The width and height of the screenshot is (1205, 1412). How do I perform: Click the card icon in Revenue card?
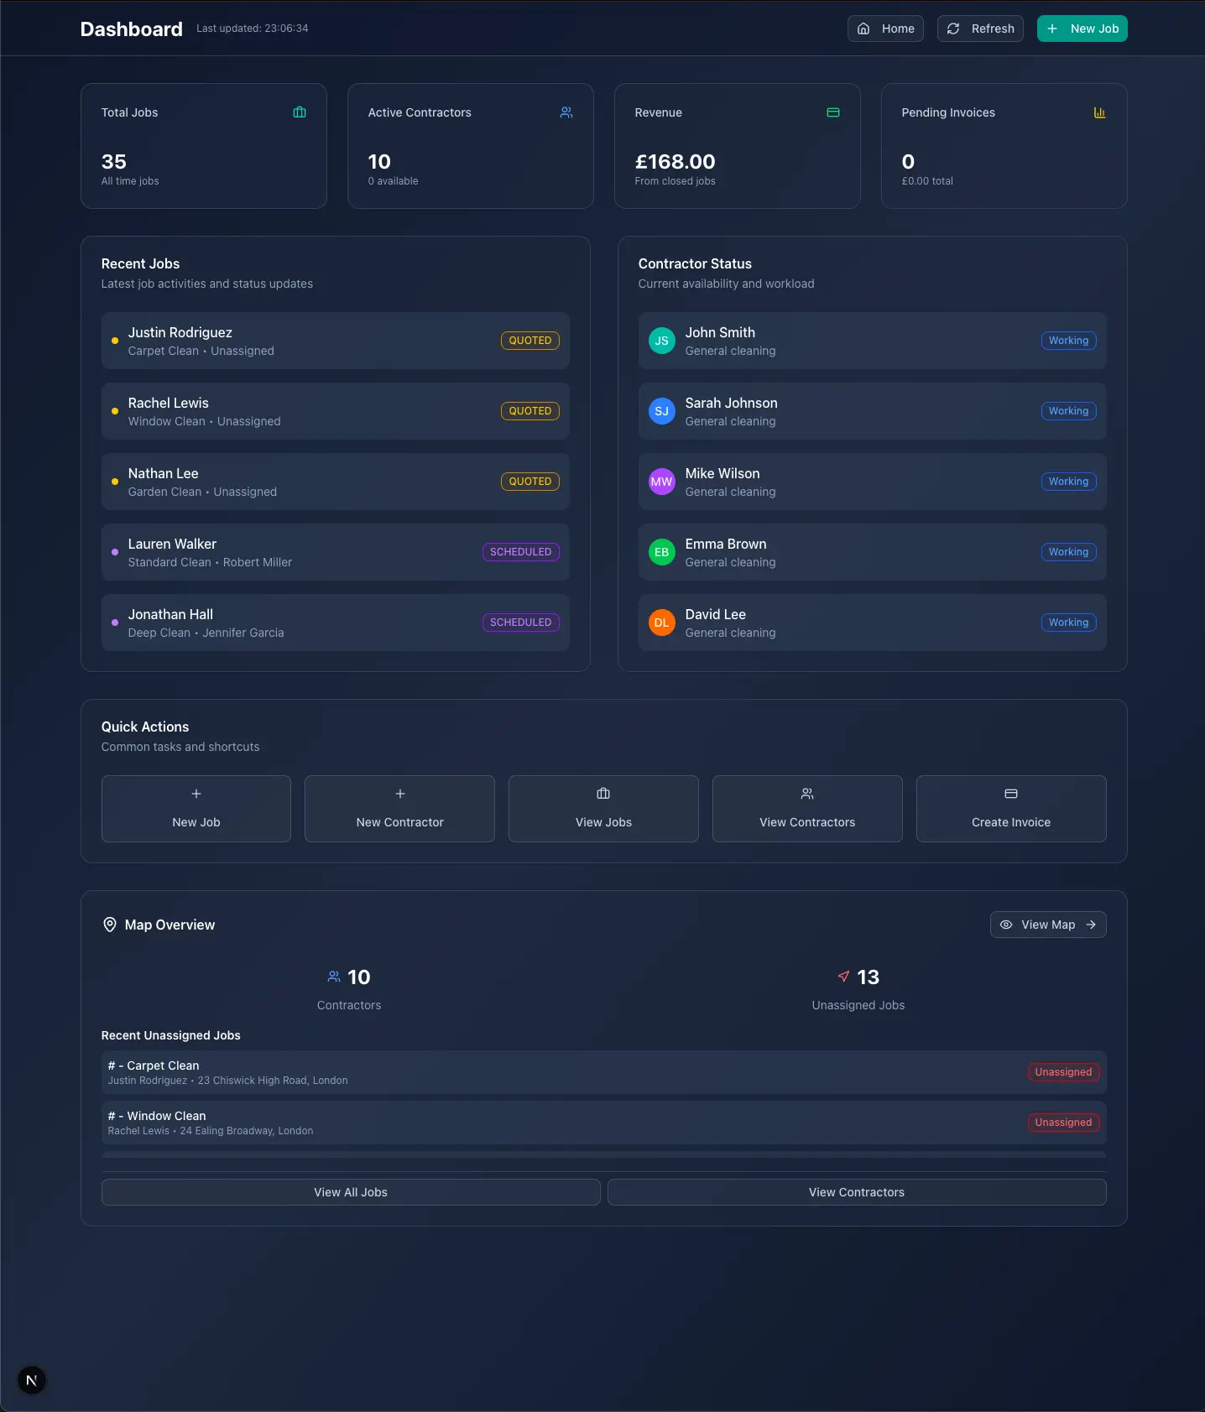pos(833,112)
